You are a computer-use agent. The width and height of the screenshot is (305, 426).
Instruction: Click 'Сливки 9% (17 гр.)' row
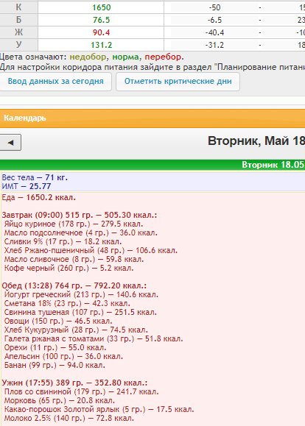click(63, 242)
